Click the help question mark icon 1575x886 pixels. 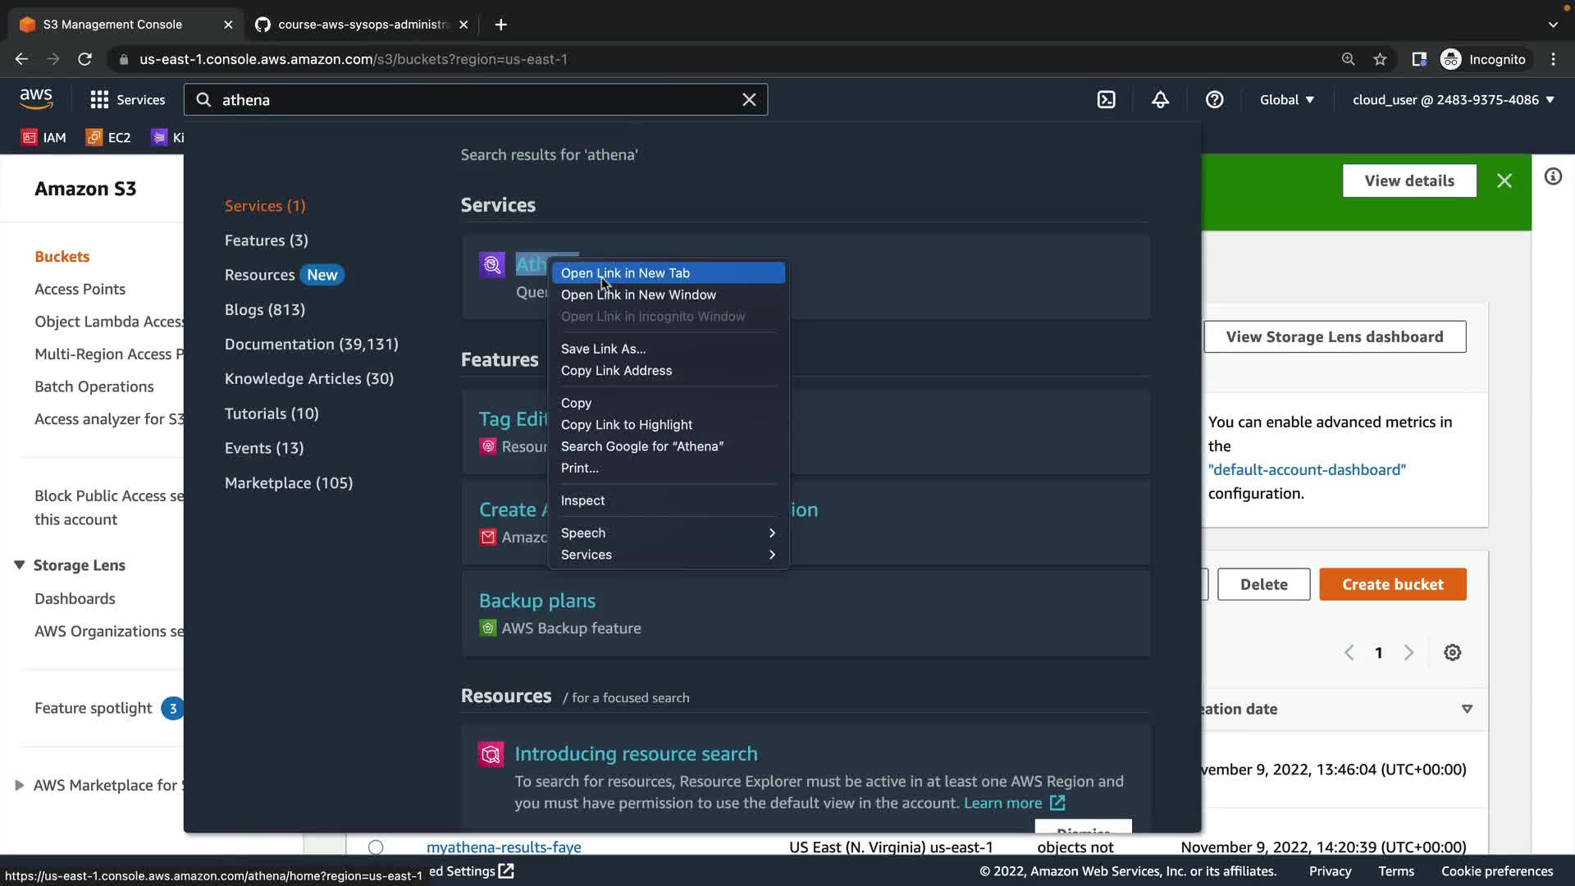(1214, 100)
